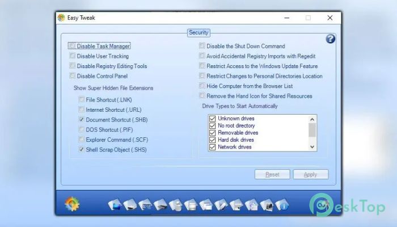Viewport: 397px width, 227px height.
Task: Open the help question mark icon
Action: pyautogui.click(x=330, y=39)
